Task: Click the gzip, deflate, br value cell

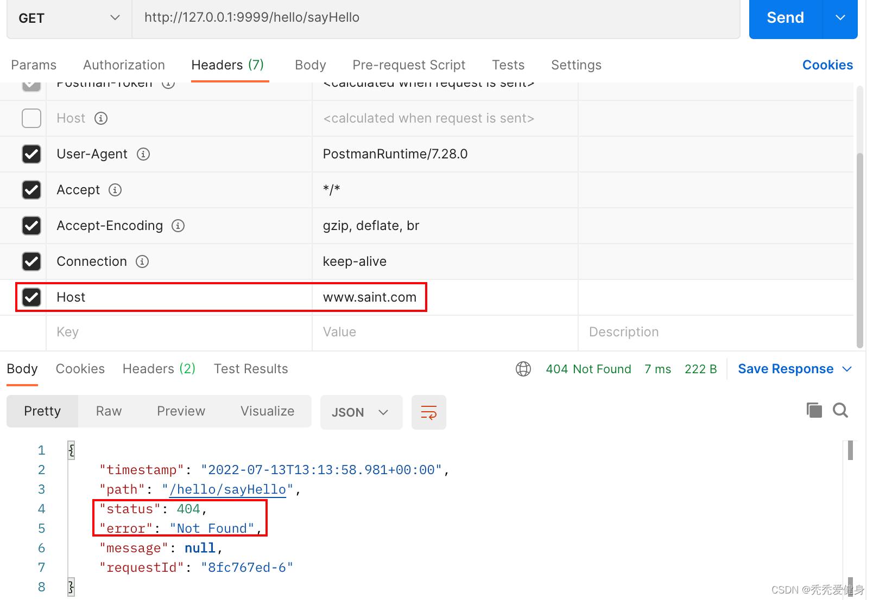Action: coord(445,226)
